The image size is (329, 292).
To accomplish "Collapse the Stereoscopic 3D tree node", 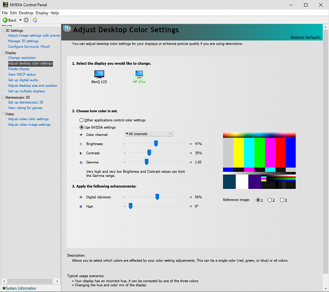I will coord(4,97).
